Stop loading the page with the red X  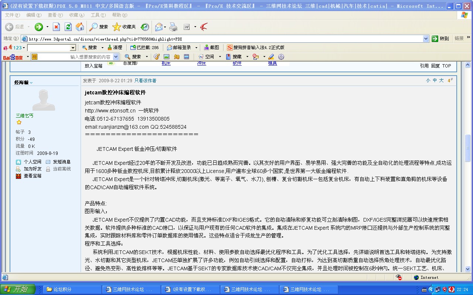56,27
